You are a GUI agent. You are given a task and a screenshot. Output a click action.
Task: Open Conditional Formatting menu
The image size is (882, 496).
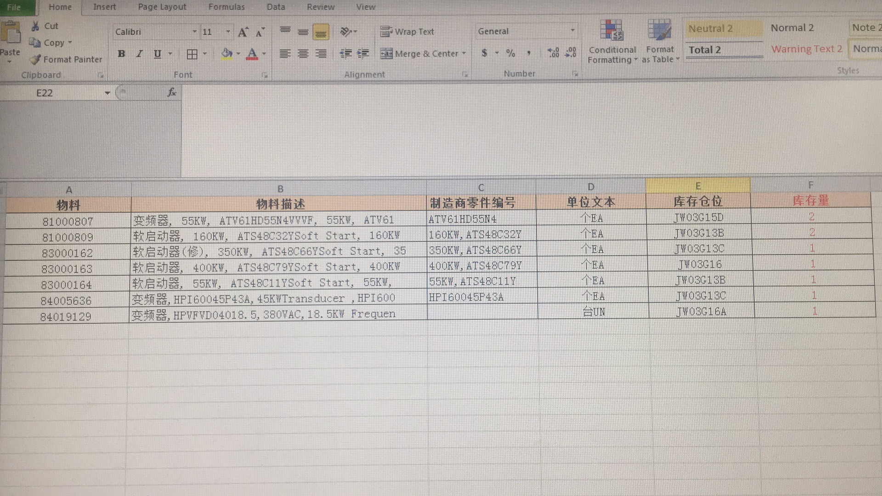click(612, 42)
